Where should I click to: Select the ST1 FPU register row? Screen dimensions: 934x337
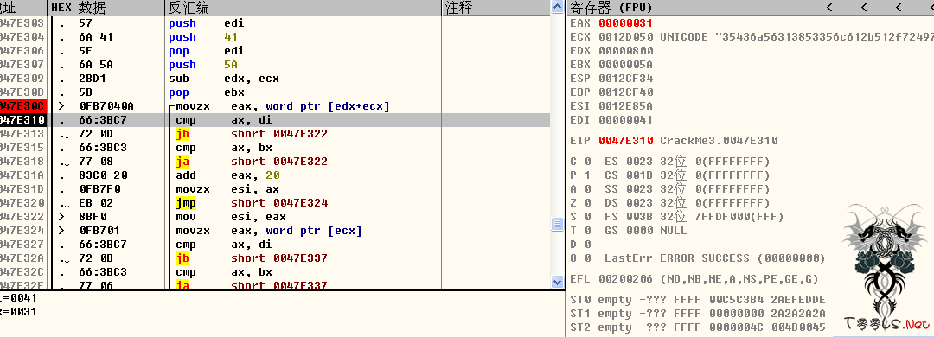(x=698, y=313)
